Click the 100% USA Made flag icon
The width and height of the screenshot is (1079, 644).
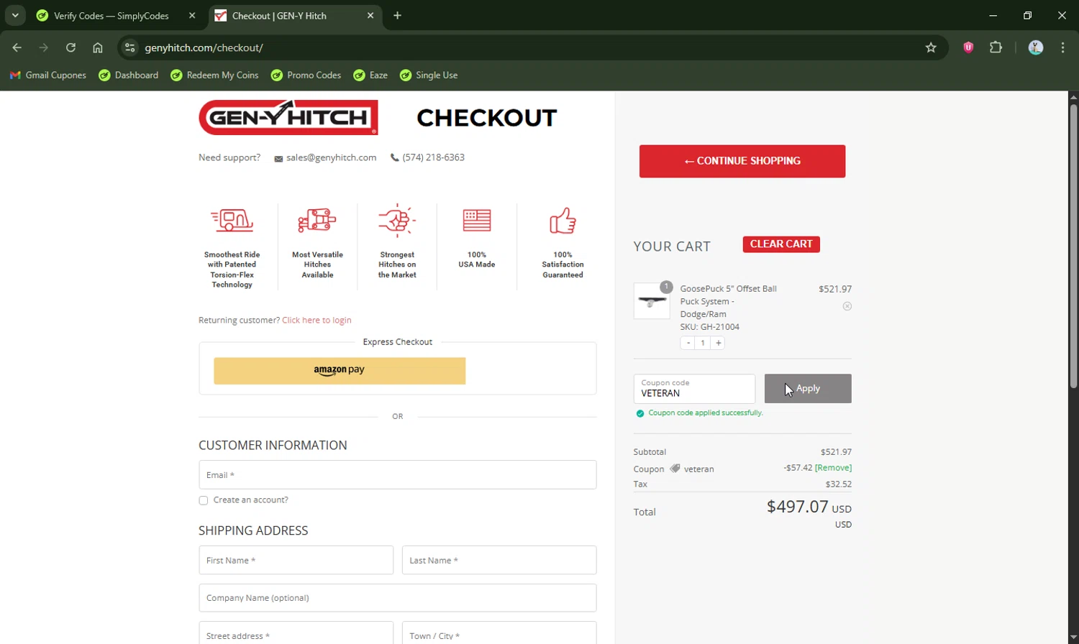tap(477, 220)
